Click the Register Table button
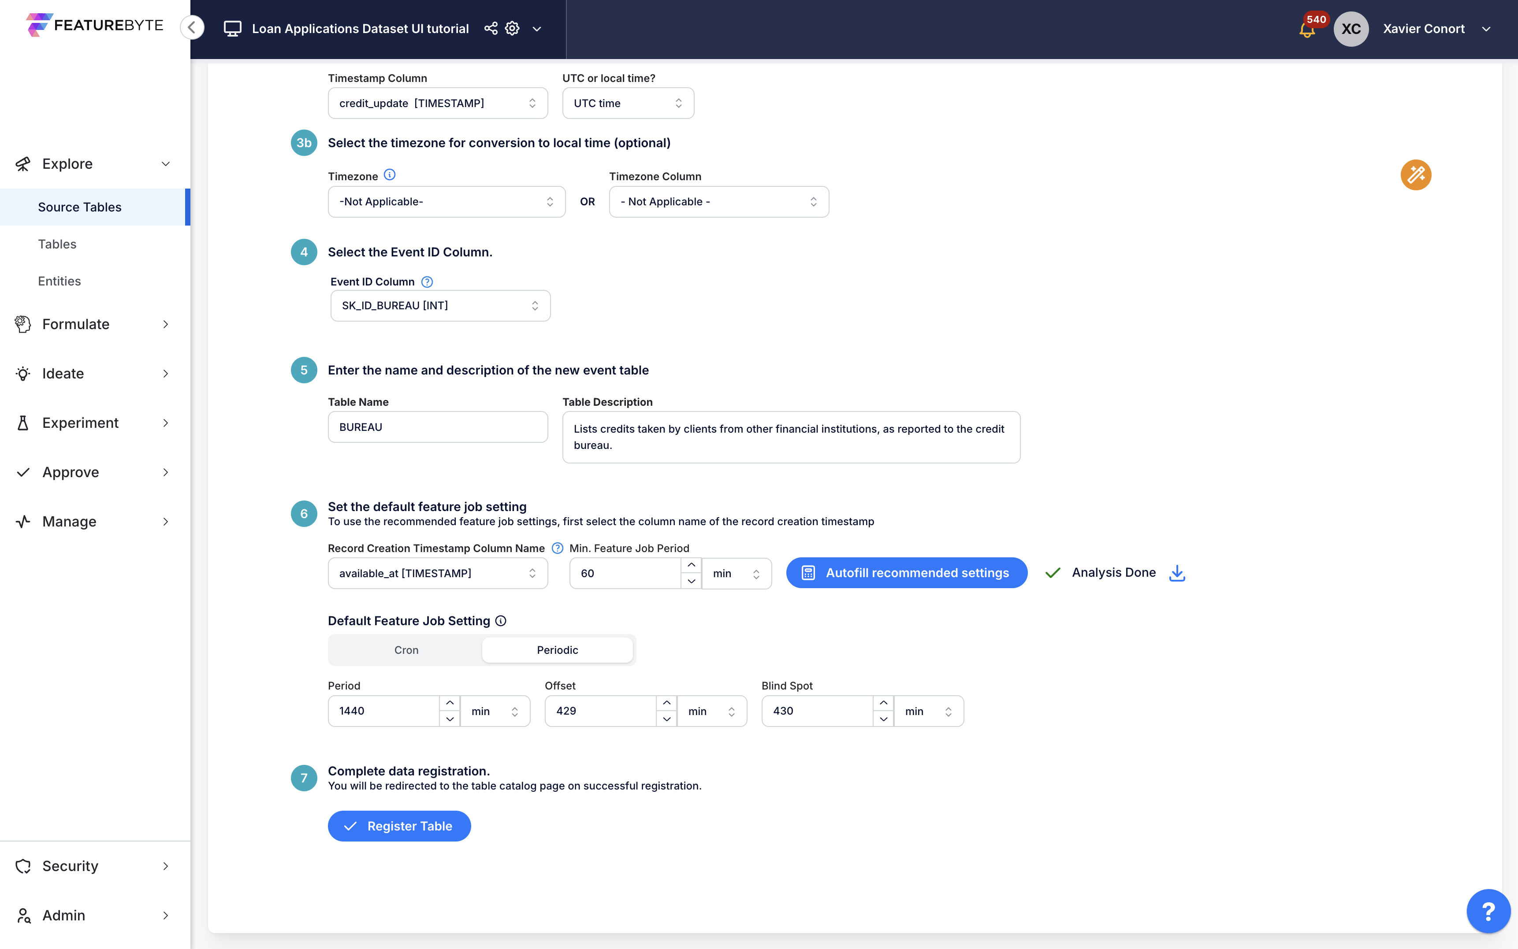The height and width of the screenshot is (949, 1518). click(x=398, y=826)
